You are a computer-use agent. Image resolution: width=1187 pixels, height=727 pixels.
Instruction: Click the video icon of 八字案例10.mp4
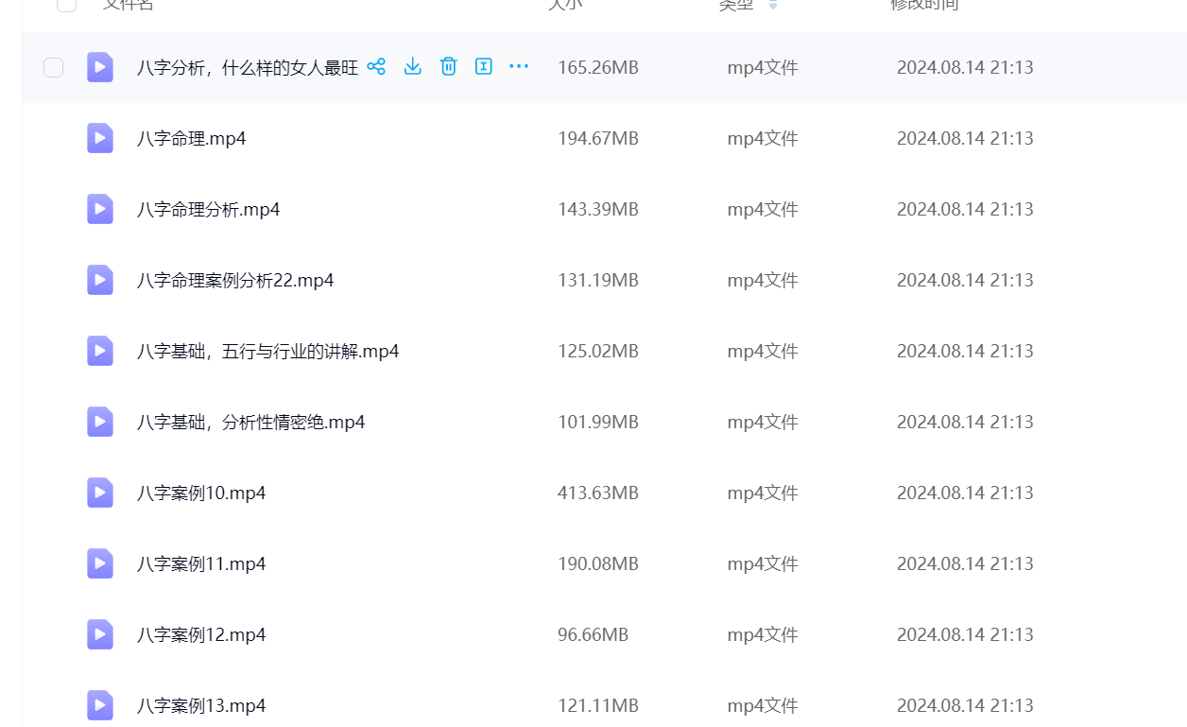[100, 493]
